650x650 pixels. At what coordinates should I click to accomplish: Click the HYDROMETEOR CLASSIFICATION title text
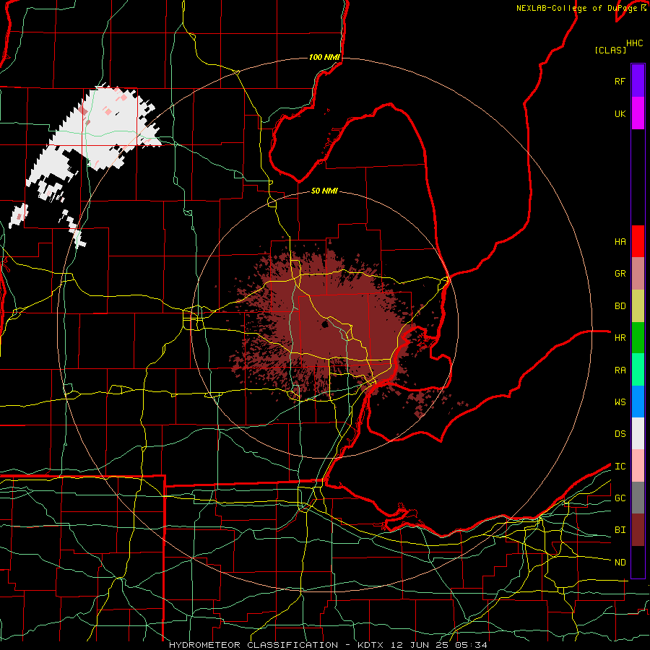click(x=253, y=645)
